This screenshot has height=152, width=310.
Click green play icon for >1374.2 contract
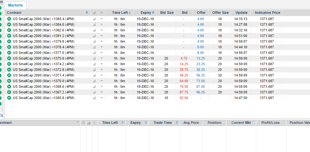[x=9, y=64]
